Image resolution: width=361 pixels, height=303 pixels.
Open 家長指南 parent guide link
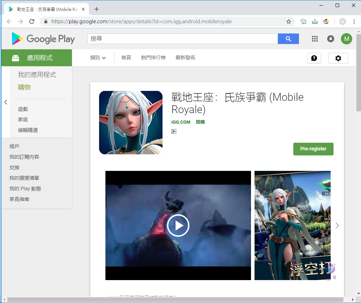[19, 199]
